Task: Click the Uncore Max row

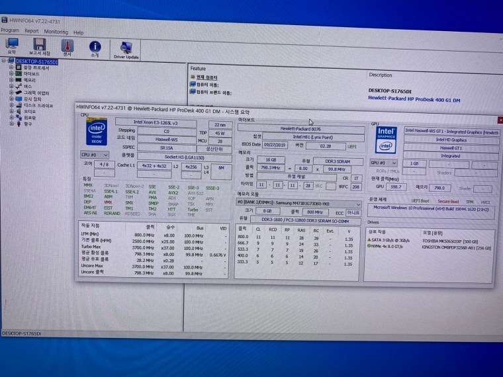Action: [x=154, y=267]
